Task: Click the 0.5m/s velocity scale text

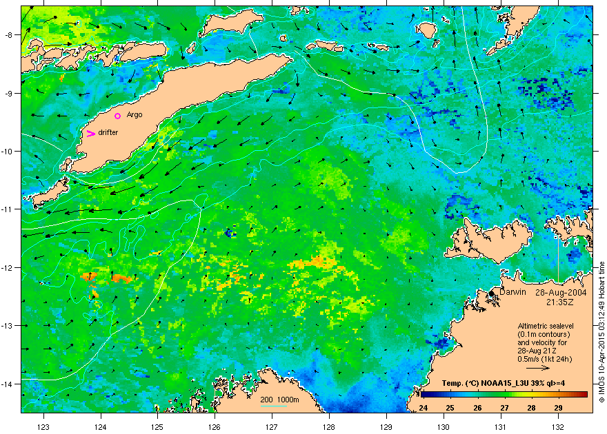Action: click(545, 359)
